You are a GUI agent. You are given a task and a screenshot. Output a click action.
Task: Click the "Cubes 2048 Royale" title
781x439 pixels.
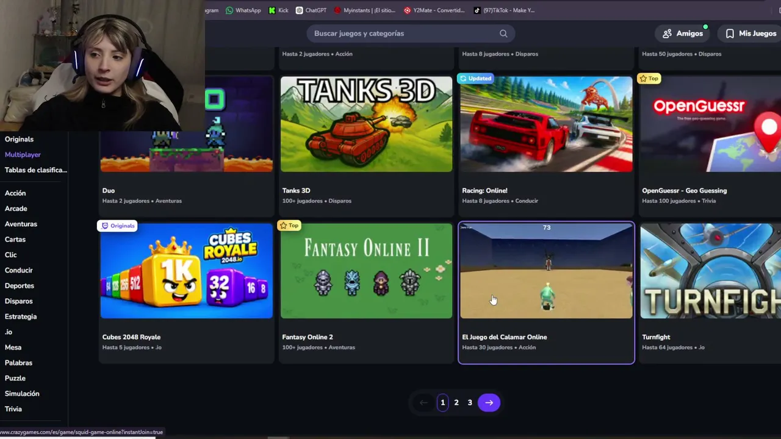click(x=131, y=337)
